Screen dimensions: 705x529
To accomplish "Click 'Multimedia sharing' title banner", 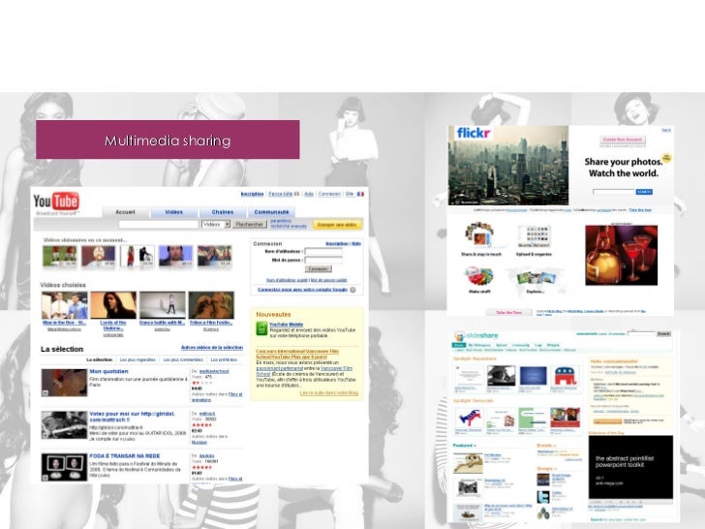I will tap(168, 140).
